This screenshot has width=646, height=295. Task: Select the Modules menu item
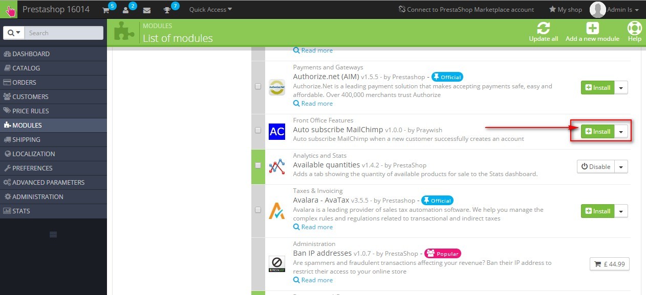coord(53,125)
